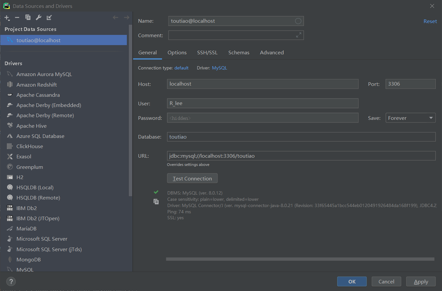Click the Reset link
The width and height of the screenshot is (442, 291).
(430, 21)
